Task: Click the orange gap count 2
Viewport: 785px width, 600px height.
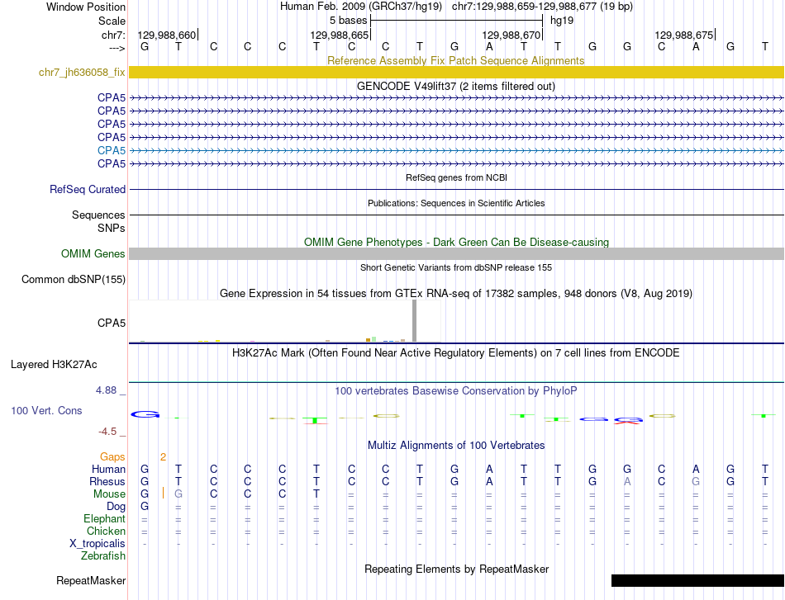Action: (x=164, y=457)
